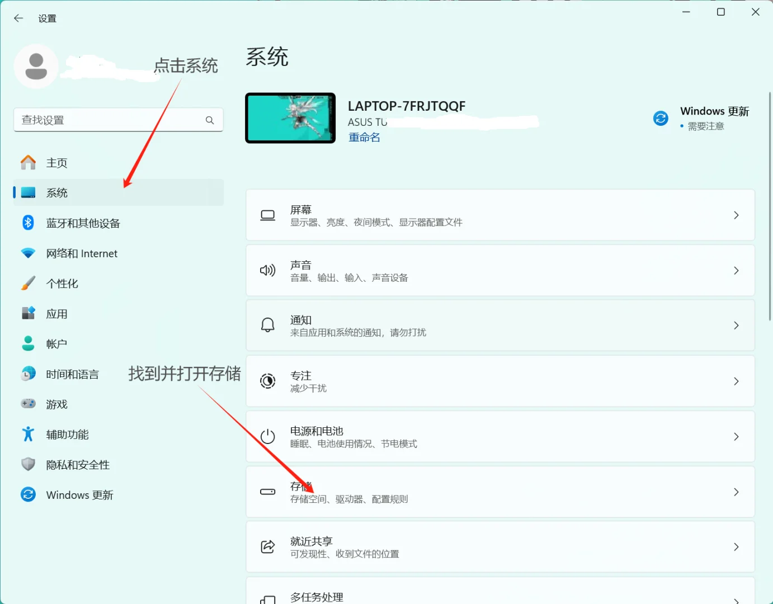Click the 通知 bell icon
The height and width of the screenshot is (604, 773).
[x=267, y=325]
